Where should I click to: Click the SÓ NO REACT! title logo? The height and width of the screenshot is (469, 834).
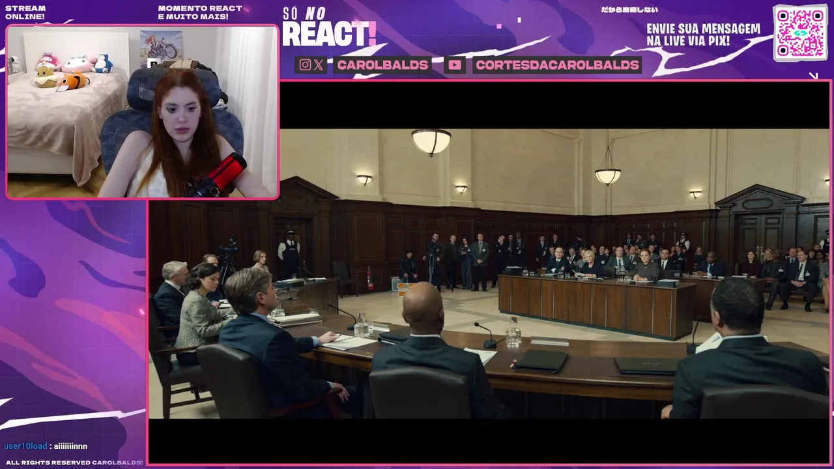click(x=329, y=27)
